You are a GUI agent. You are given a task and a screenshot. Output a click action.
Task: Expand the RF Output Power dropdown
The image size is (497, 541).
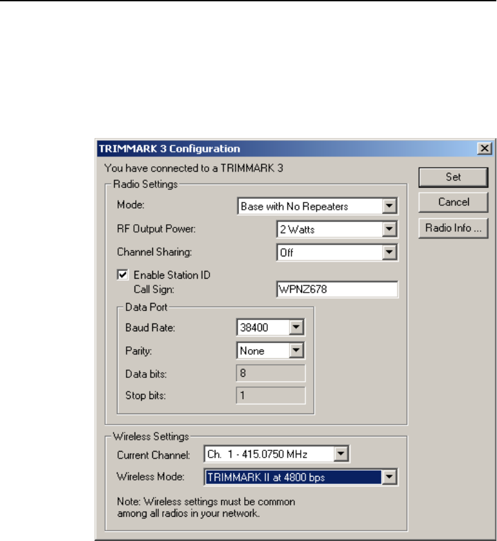[389, 229]
